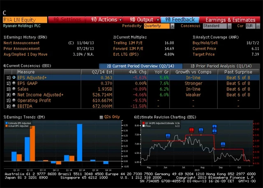Click EPS Adjusted+ estimate value 0.363
Screen dimensions: 263x188
pyautogui.click(x=106, y=78)
